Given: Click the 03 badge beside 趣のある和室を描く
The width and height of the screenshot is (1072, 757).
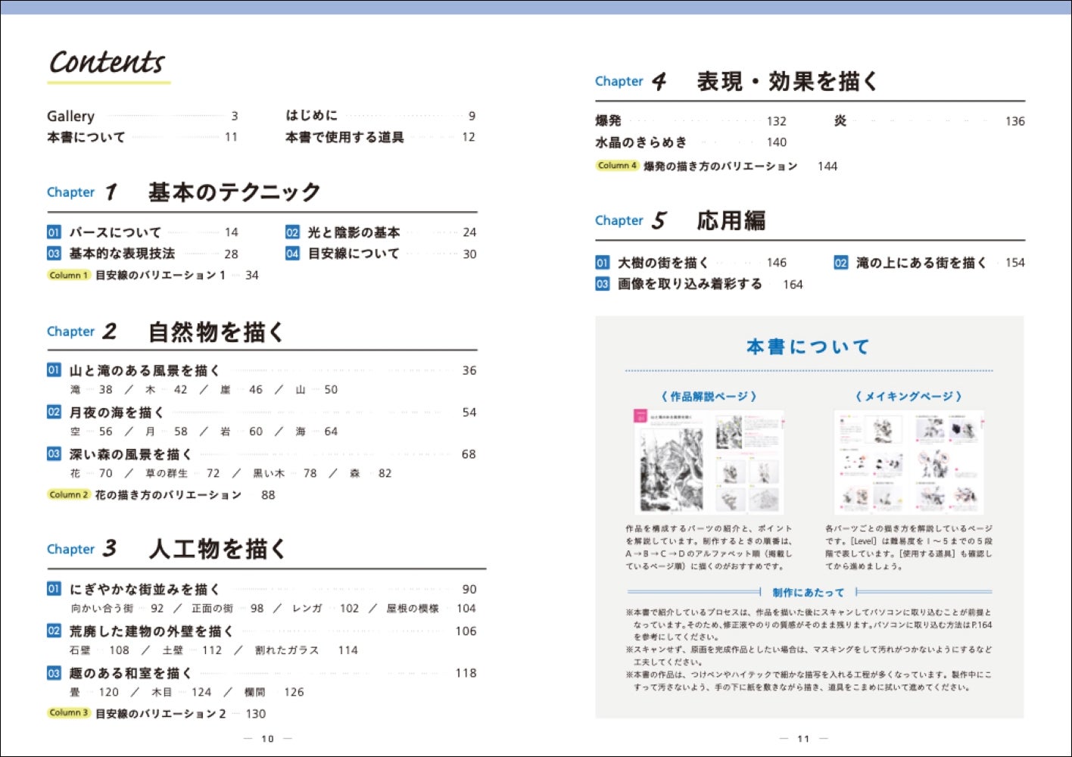Looking at the screenshot, I should coord(54,672).
